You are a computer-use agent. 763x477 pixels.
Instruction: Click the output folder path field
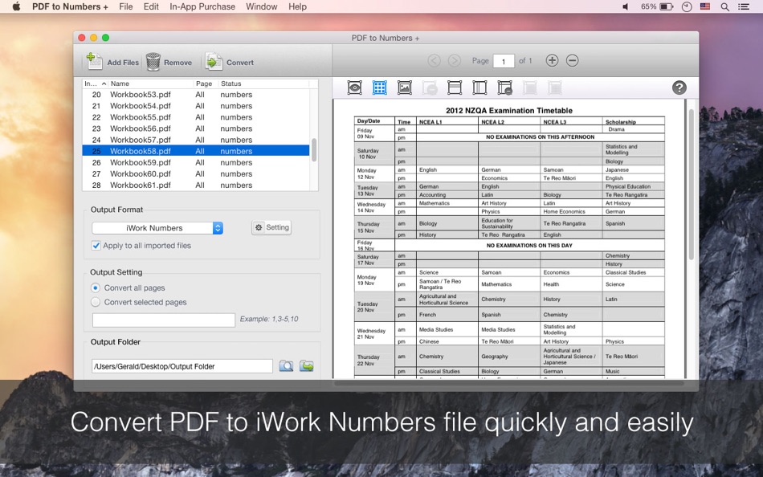(x=182, y=366)
